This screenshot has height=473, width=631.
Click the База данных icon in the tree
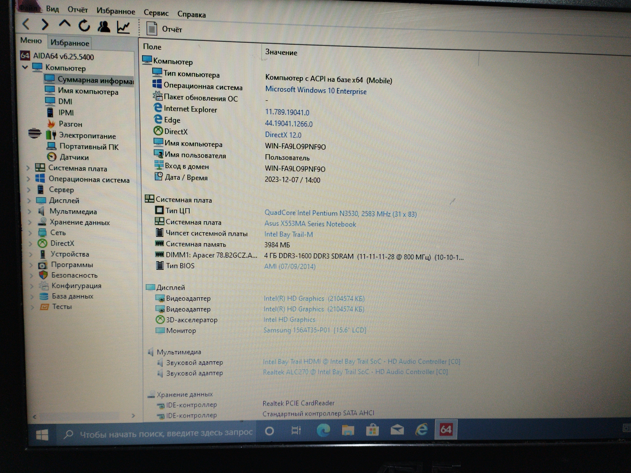44,296
